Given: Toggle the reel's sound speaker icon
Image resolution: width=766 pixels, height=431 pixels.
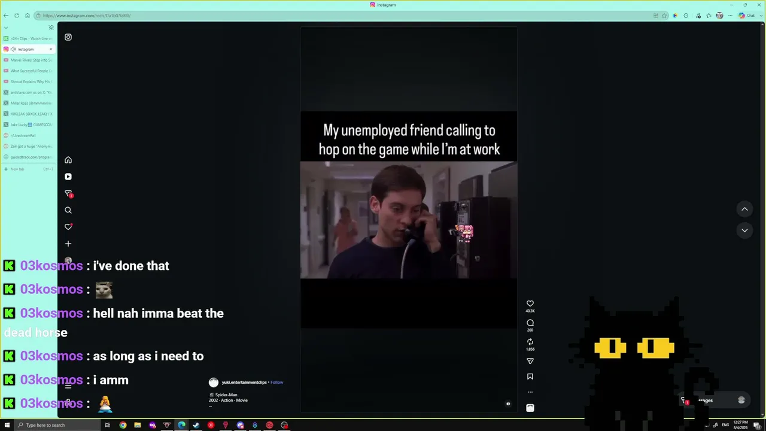Looking at the screenshot, I should point(508,403).
